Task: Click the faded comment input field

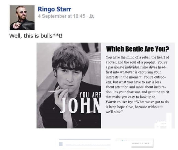Action: (x=88, y=145)
